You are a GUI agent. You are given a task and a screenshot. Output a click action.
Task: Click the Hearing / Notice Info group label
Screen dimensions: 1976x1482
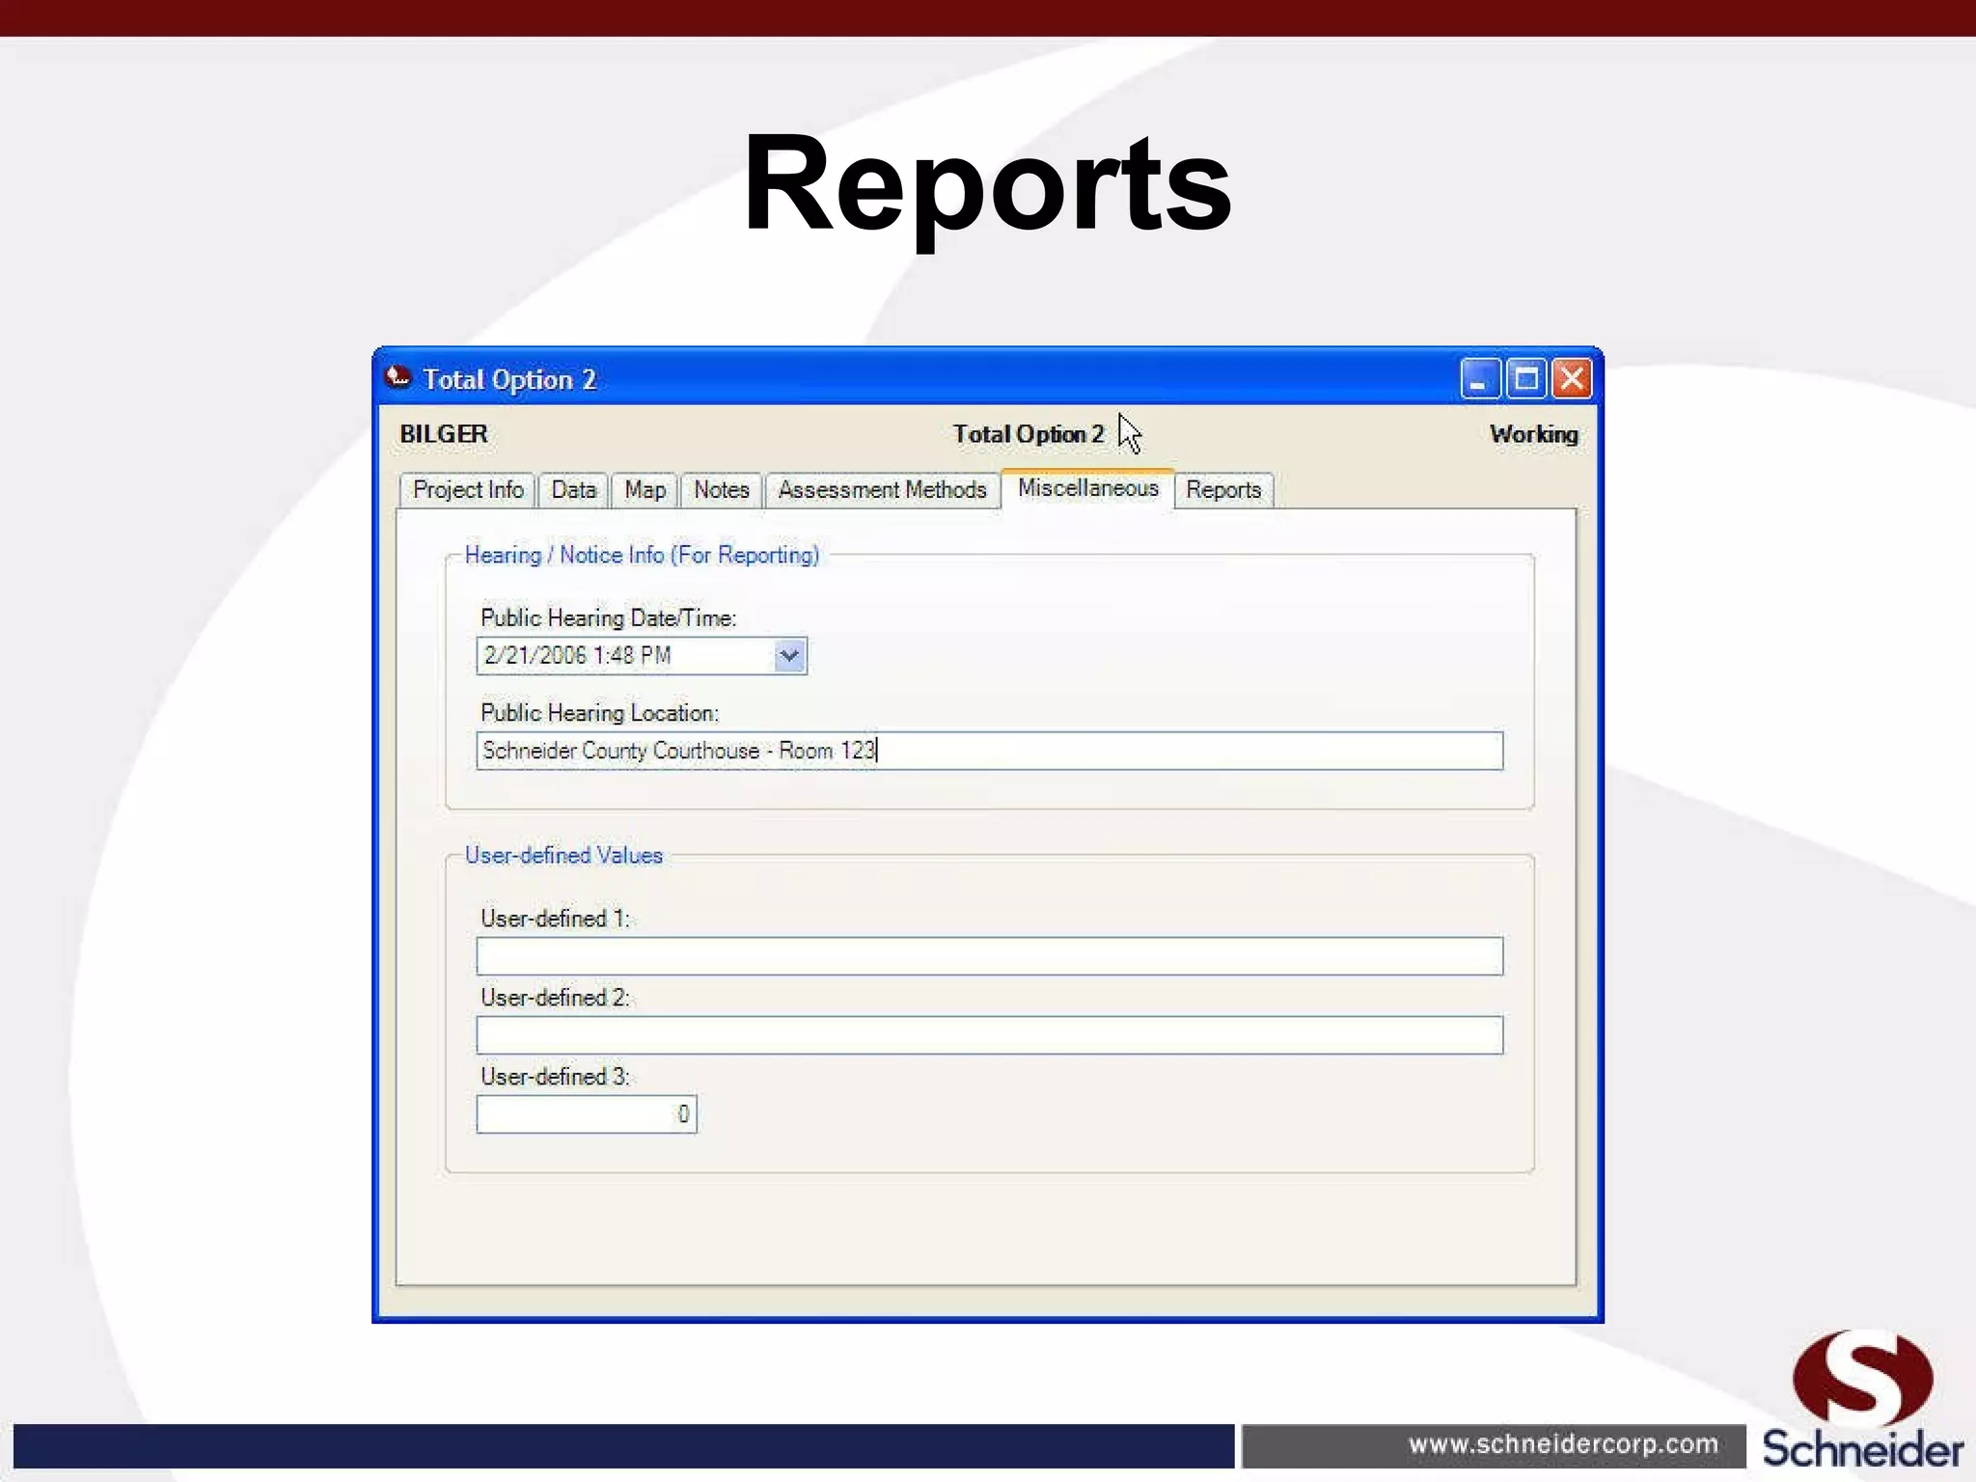pyautogui.click(x=642, y=556)
